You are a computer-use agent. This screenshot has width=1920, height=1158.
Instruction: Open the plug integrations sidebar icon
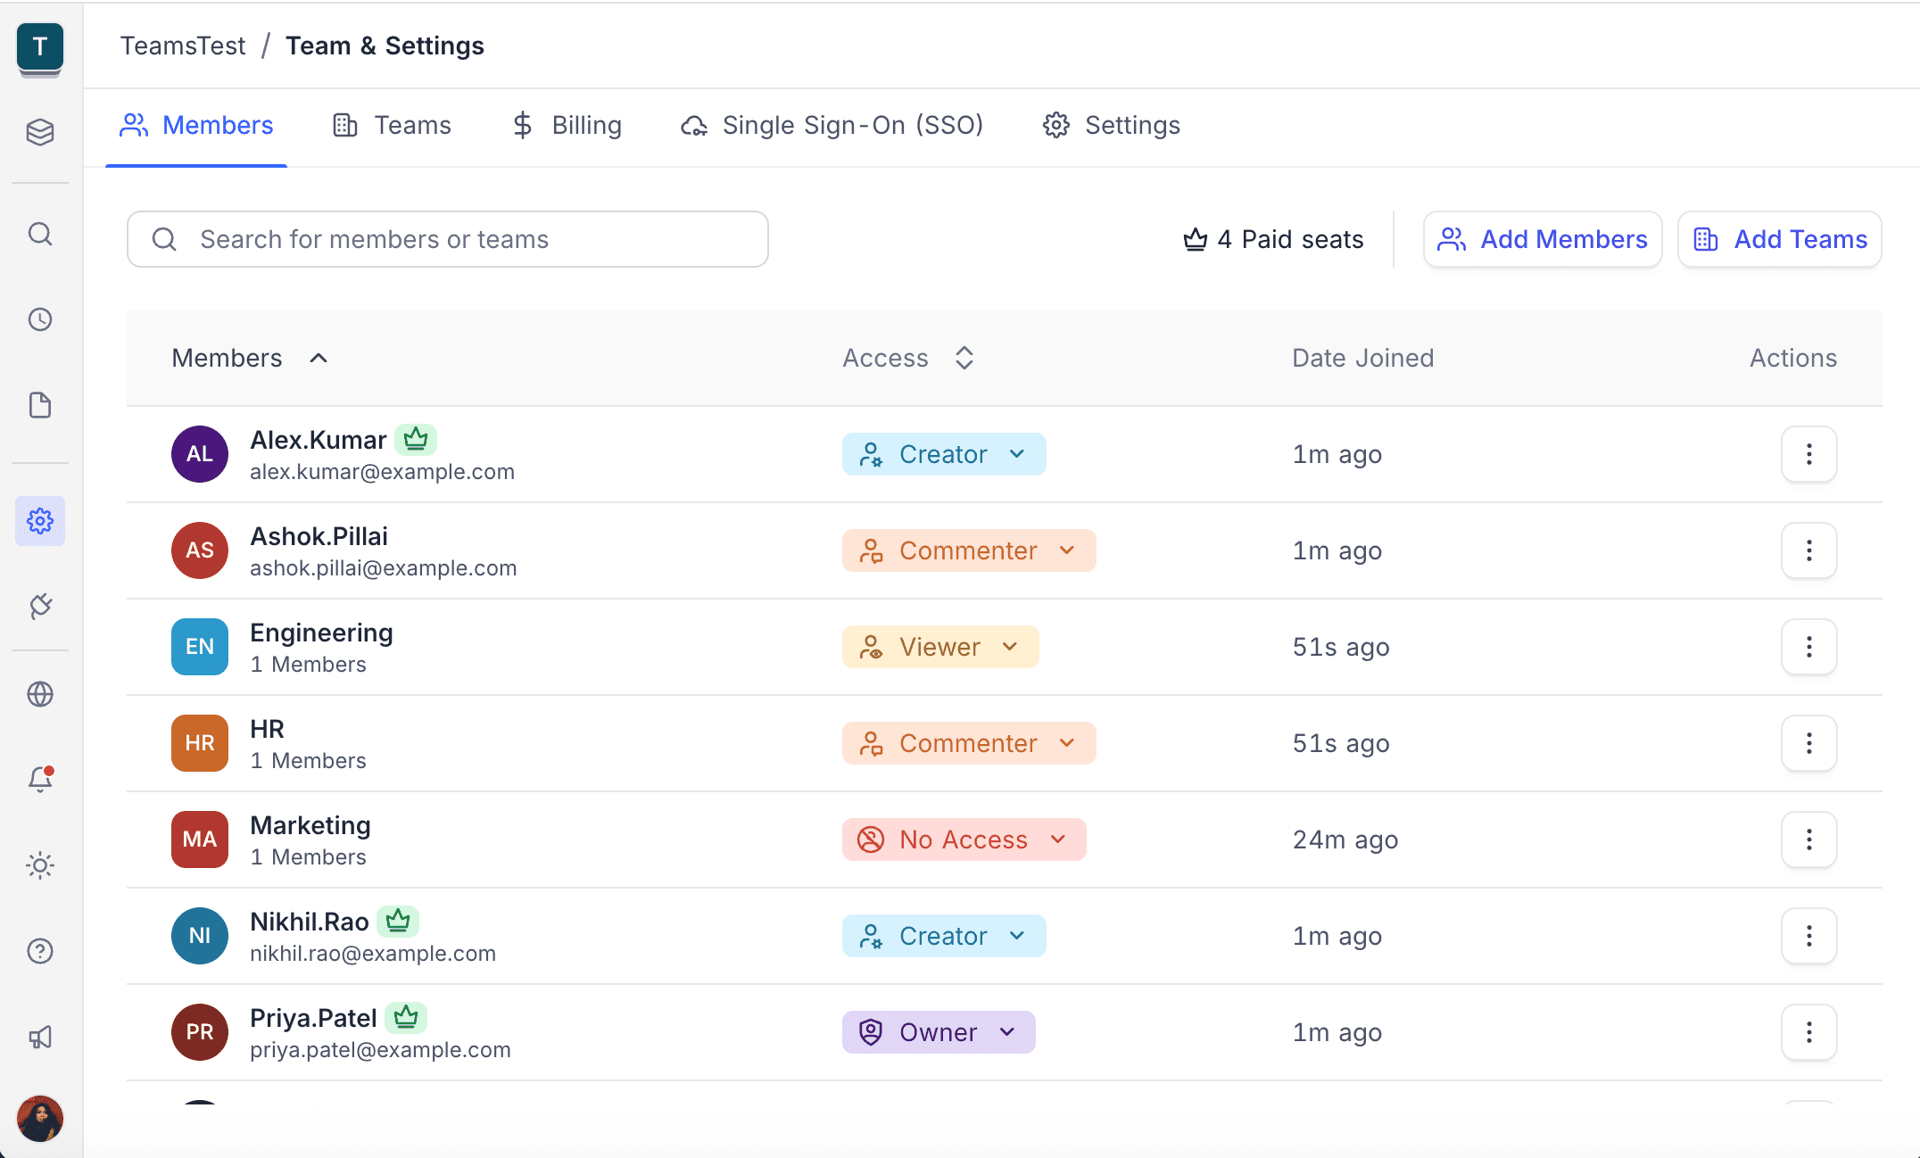click(40, 606)
